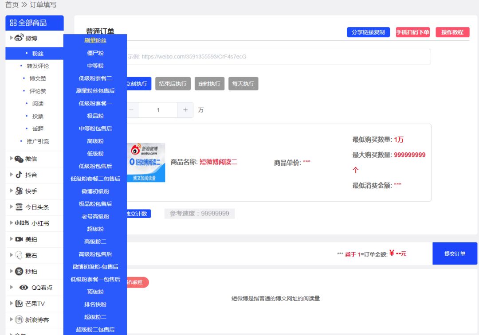The width and height of the screenshot is (479, 335).
Task: Click the 美拍 camera icon
Action: point(19,239)
